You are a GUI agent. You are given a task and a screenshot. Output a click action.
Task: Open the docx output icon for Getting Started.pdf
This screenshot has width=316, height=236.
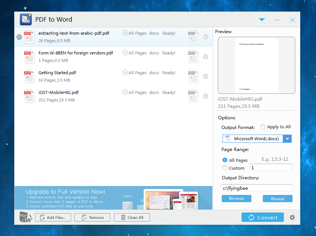click(x=193, y=76)
